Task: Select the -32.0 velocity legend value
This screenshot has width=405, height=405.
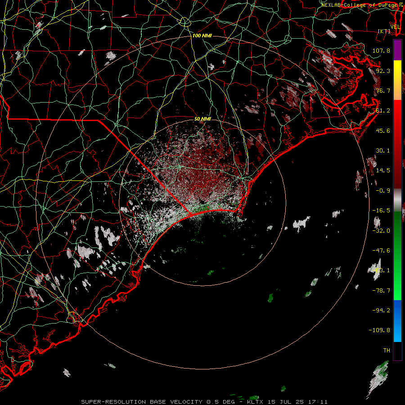Action: click(381, 231)
